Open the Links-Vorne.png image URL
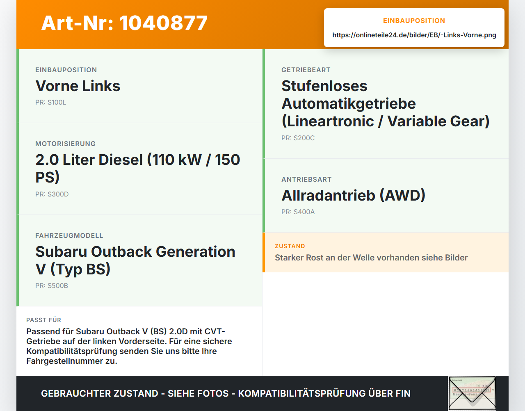The height and width of the screenshot is (411, 525). pyautogui.click(x=414, y=35)
